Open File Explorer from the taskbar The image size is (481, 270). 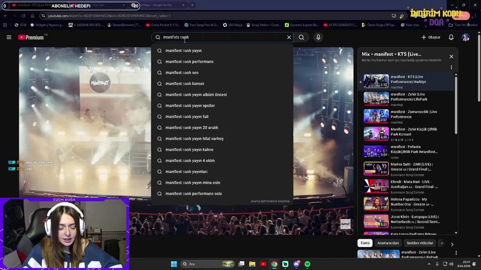pyautogui.click(x=252, y=264)
